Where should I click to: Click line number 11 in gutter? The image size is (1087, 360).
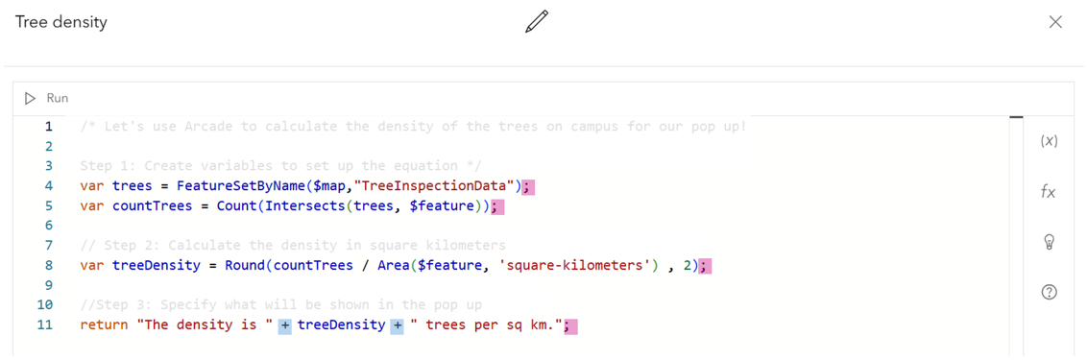point(44,324)
